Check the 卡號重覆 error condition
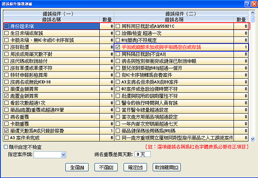 (x=6, y=124)
